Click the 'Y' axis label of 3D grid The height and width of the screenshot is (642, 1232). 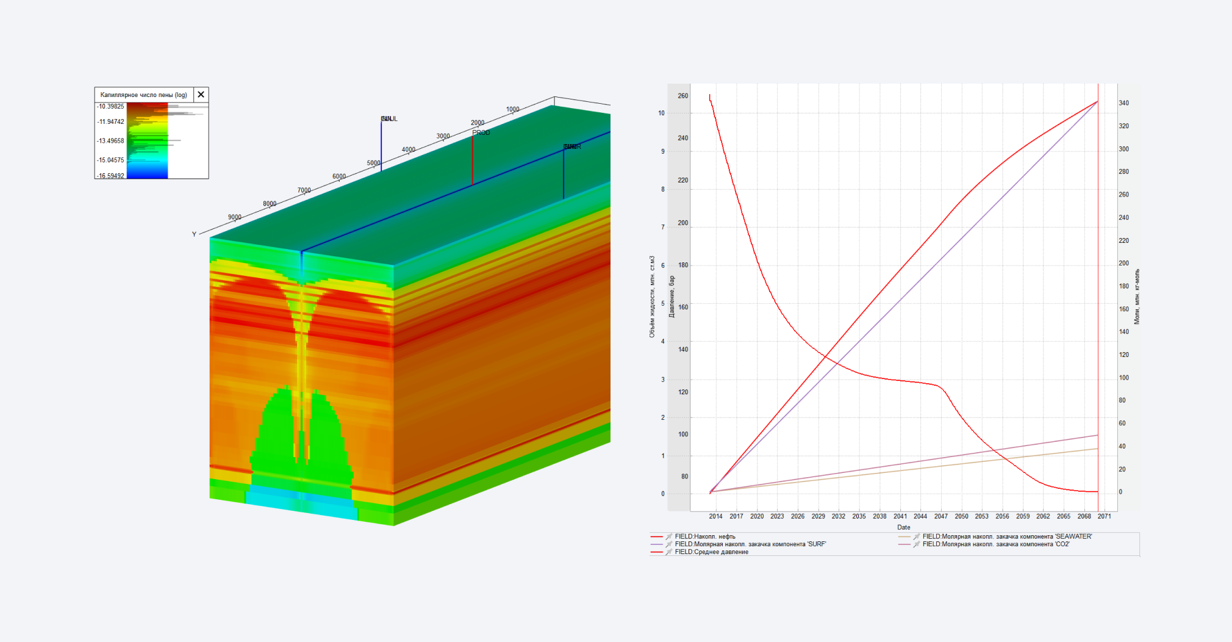pos(195,234)
